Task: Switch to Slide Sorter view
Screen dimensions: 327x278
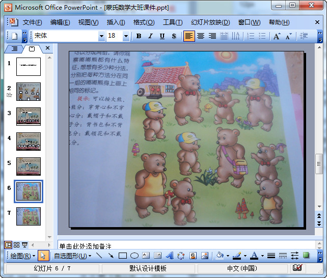Action: point(16,245)
